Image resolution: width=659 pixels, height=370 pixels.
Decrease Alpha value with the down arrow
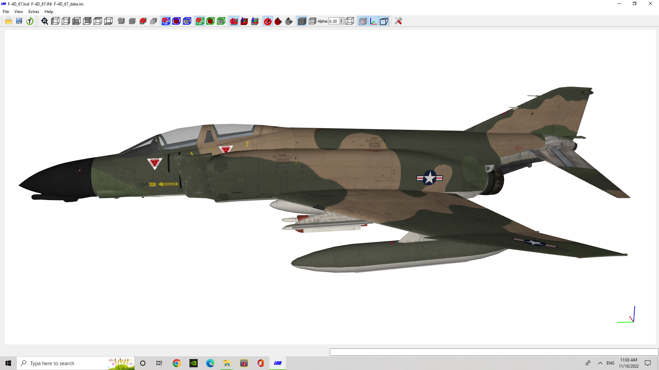coord(342,23)
